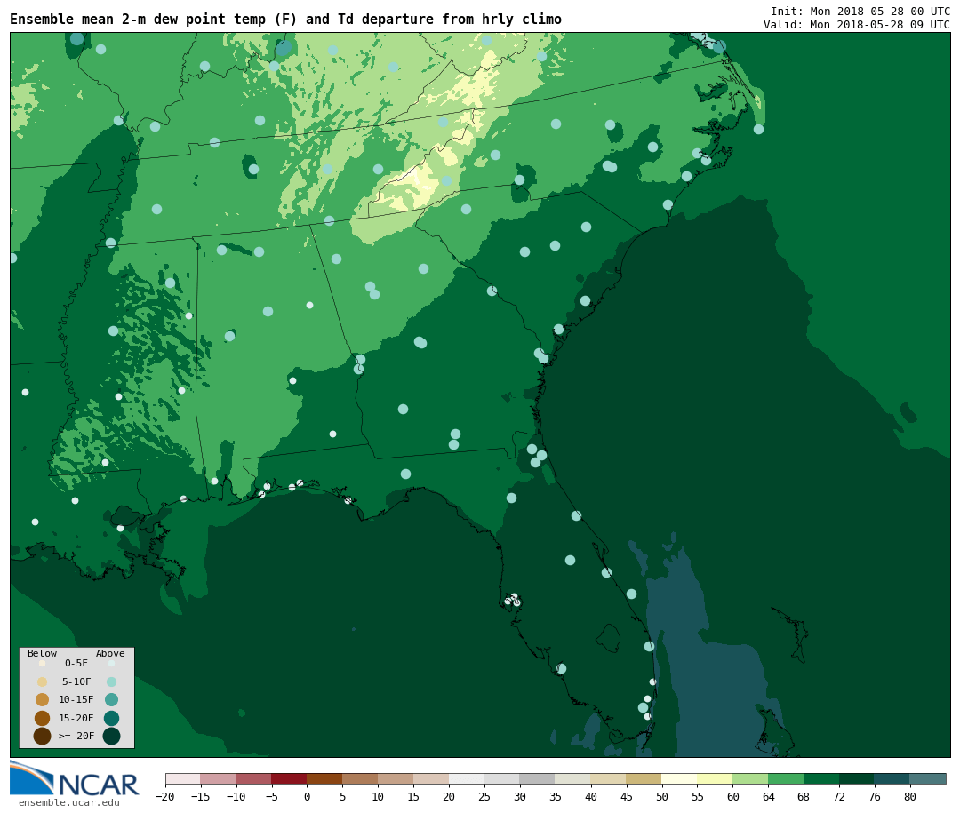960x813 pixels.
Task: Click the colorbar tick label '80'
Action: [910, 796]
